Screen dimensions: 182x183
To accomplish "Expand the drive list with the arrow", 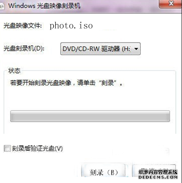I will pyautogui.click(x=136, y=49).
